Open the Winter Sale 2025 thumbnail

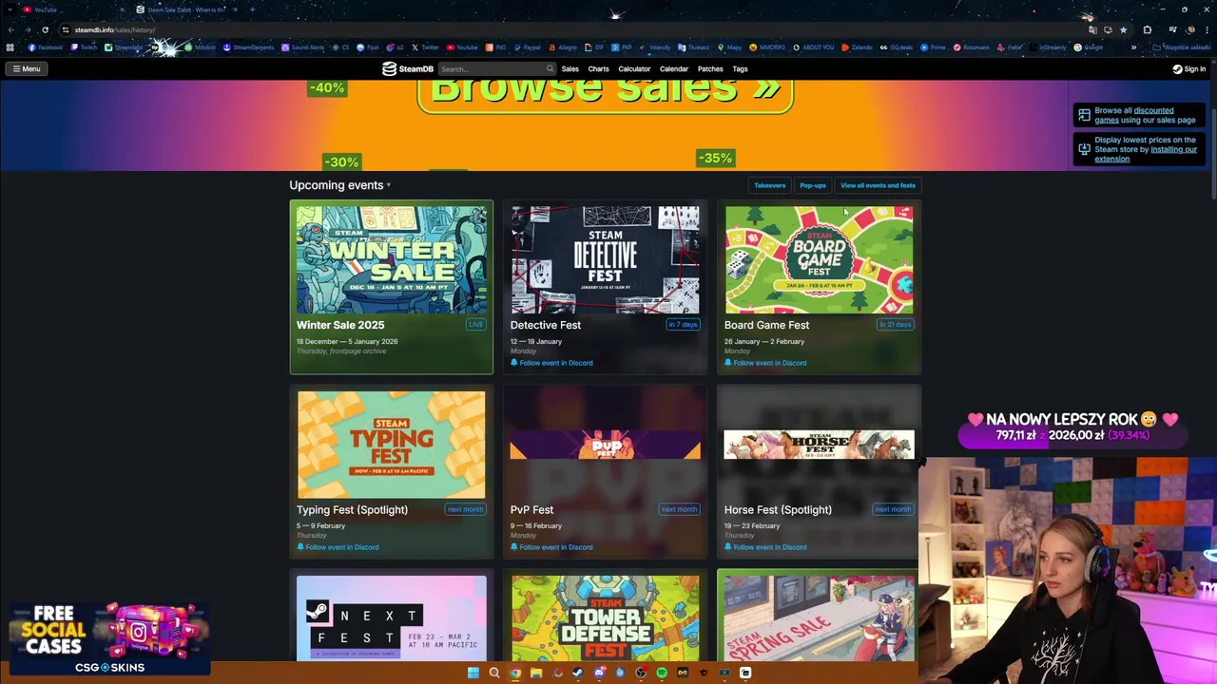(x=391, y=259)
